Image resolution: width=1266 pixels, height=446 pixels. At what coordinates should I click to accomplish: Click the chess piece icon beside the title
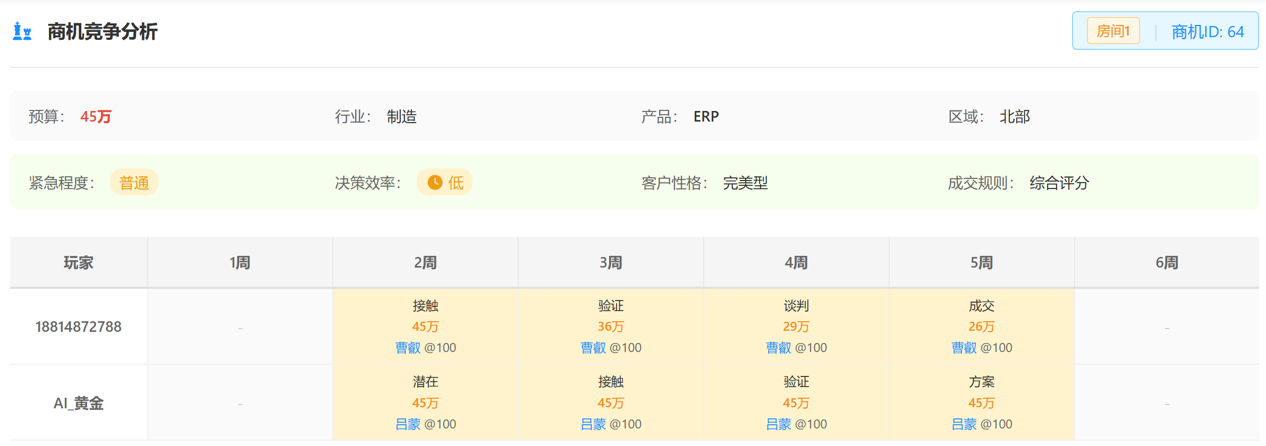point(22,32)
